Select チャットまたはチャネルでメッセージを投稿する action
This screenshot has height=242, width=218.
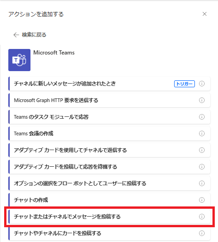[109, 217]
